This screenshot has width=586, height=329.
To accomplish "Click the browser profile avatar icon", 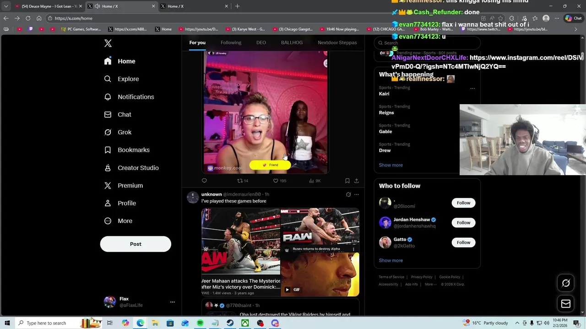I will coord(546,18).
